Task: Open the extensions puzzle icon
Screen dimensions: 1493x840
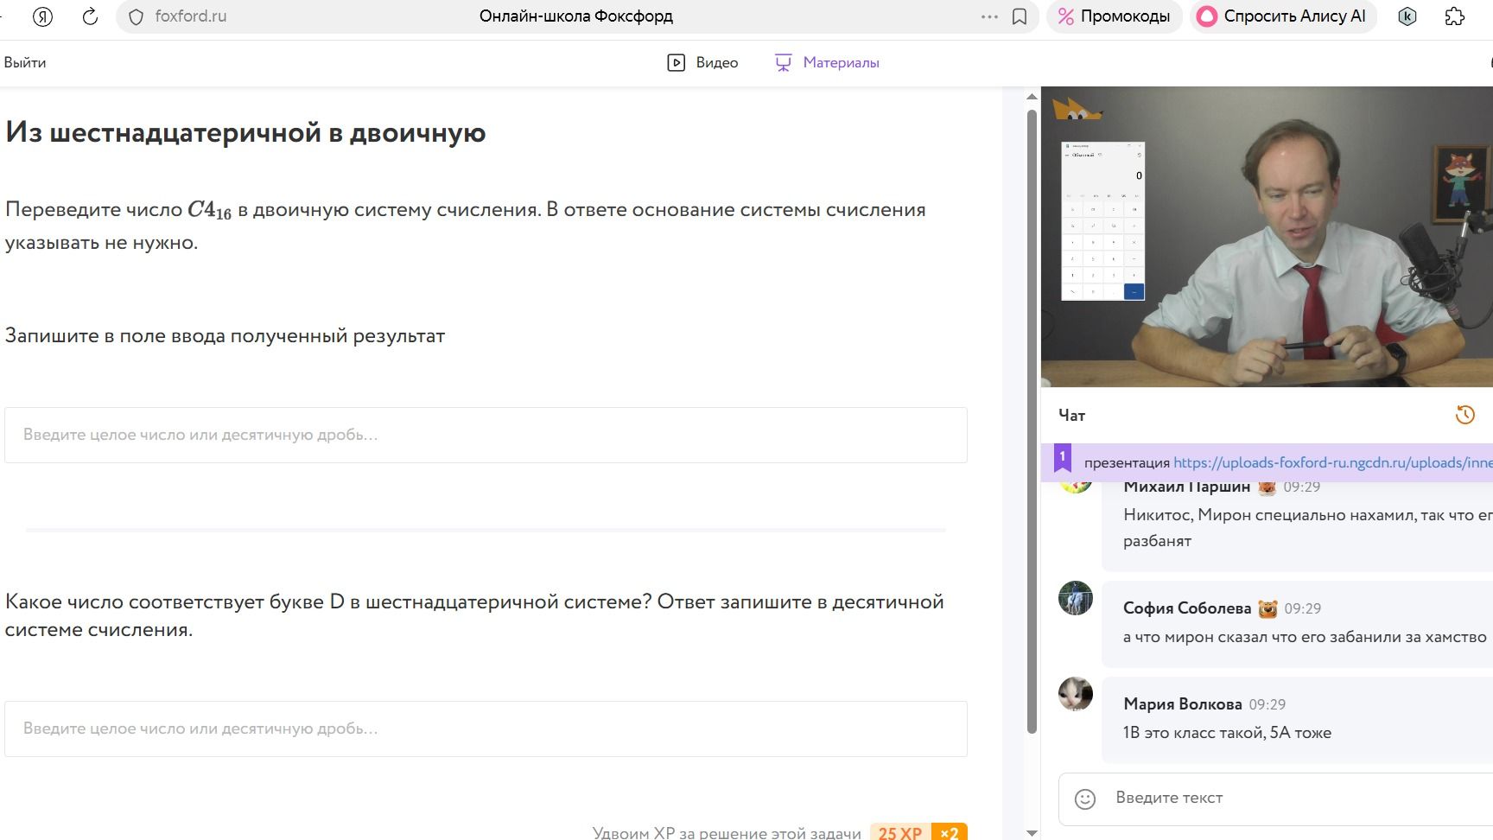Action: (x=1455, y=16)
